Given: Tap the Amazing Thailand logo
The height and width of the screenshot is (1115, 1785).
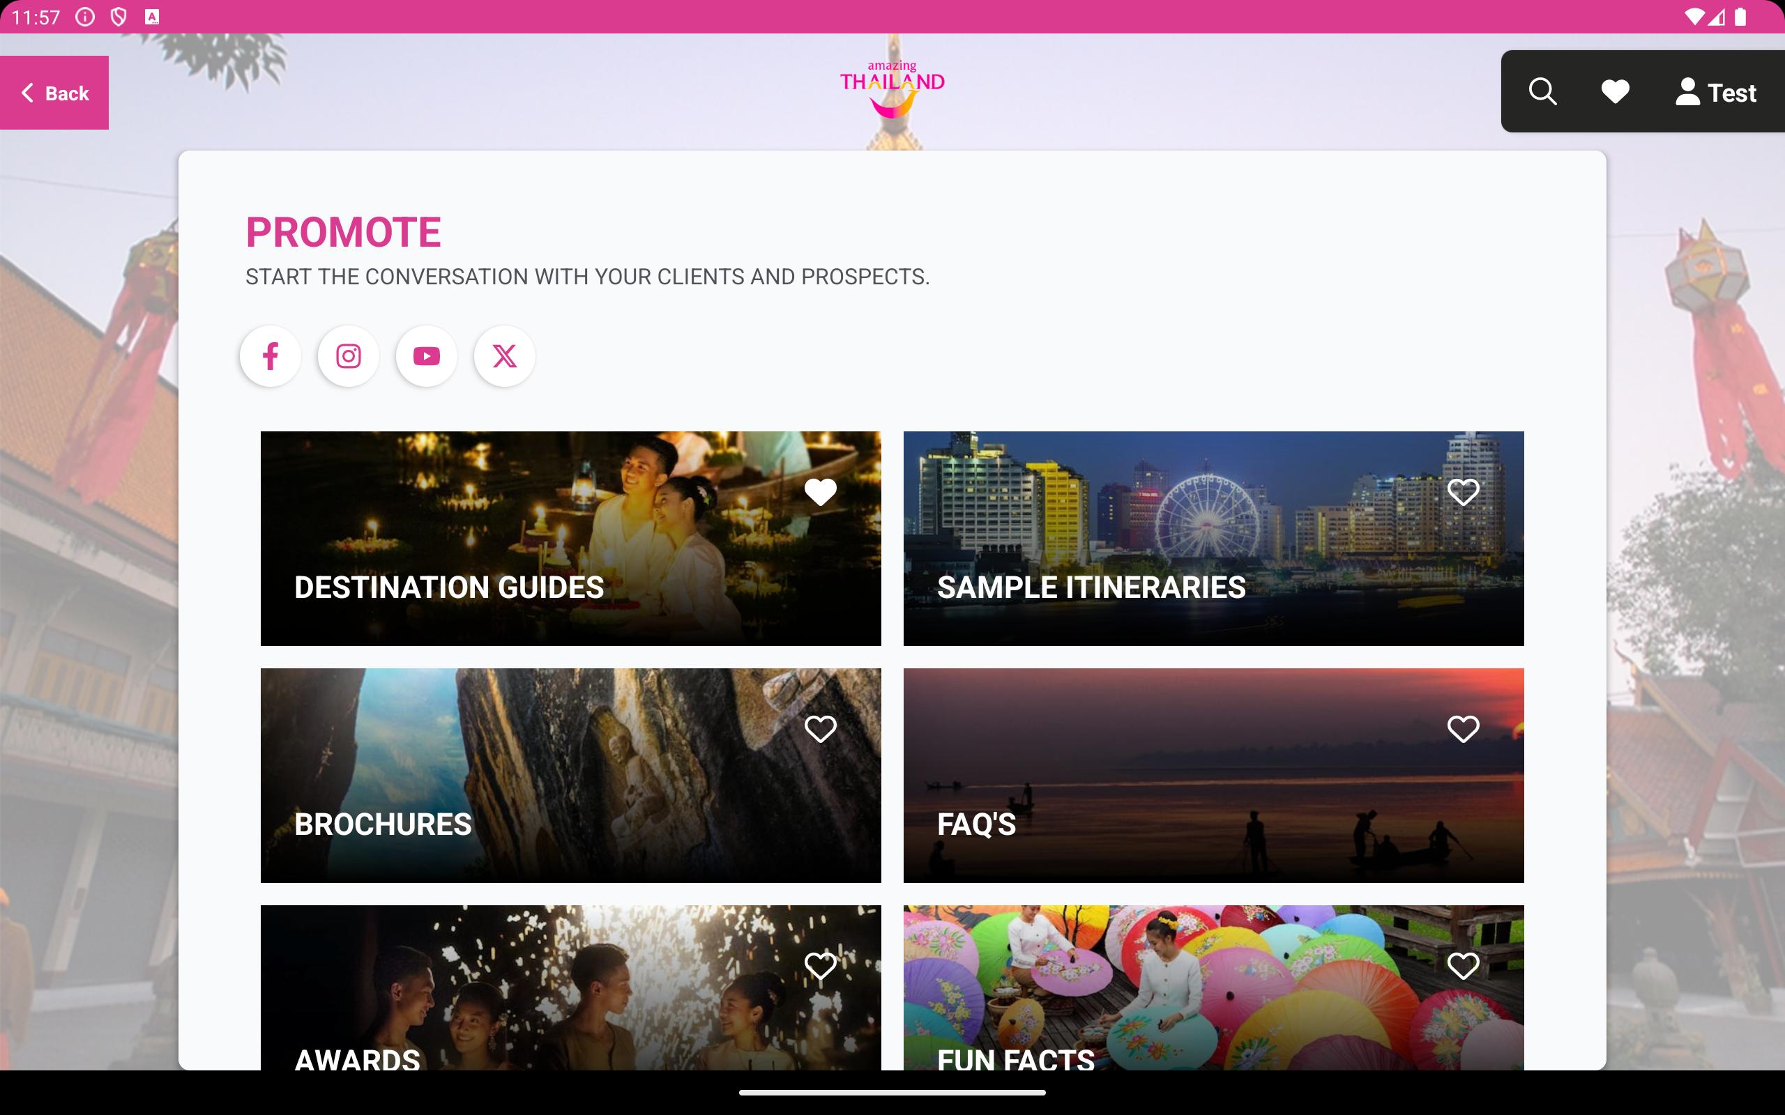Looking at the screenshot, I should pos(892,89).
